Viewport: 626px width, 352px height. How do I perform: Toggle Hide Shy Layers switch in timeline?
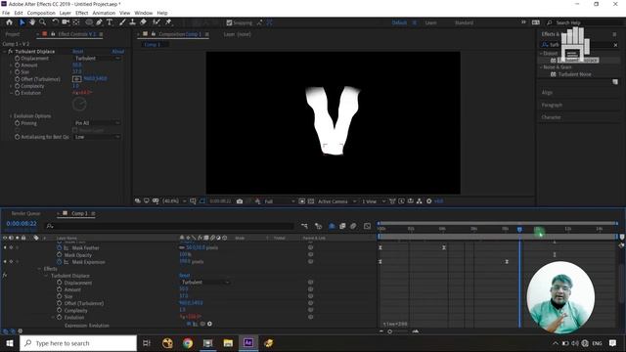pyautogui.click(x=332, y=226)
